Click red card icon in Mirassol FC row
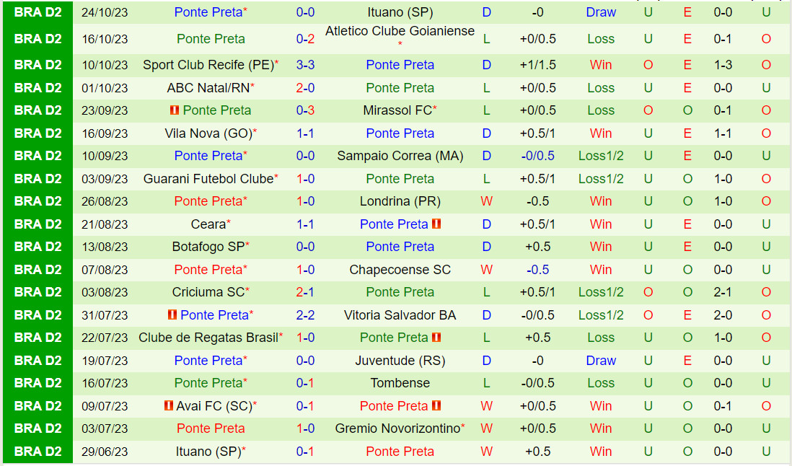The height and width of the screenshot is (466, 792). click(x=174, y=110)
